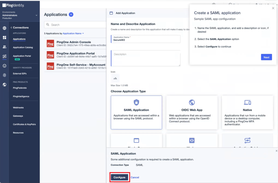
Task: Select the fingerprint Authentication icon in sidebar
Action: point(4,75)
